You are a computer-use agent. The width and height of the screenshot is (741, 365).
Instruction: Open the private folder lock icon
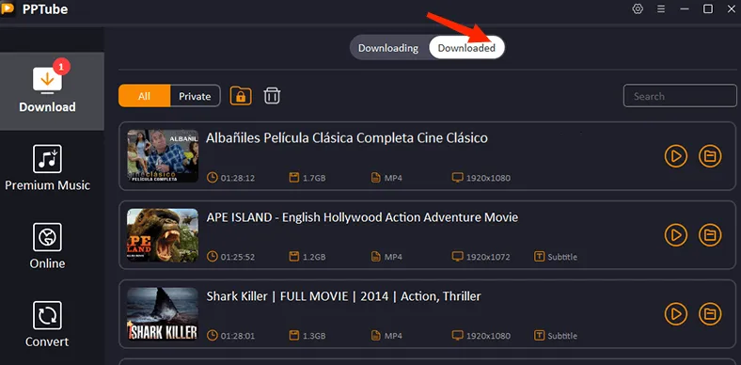(241, 96)
